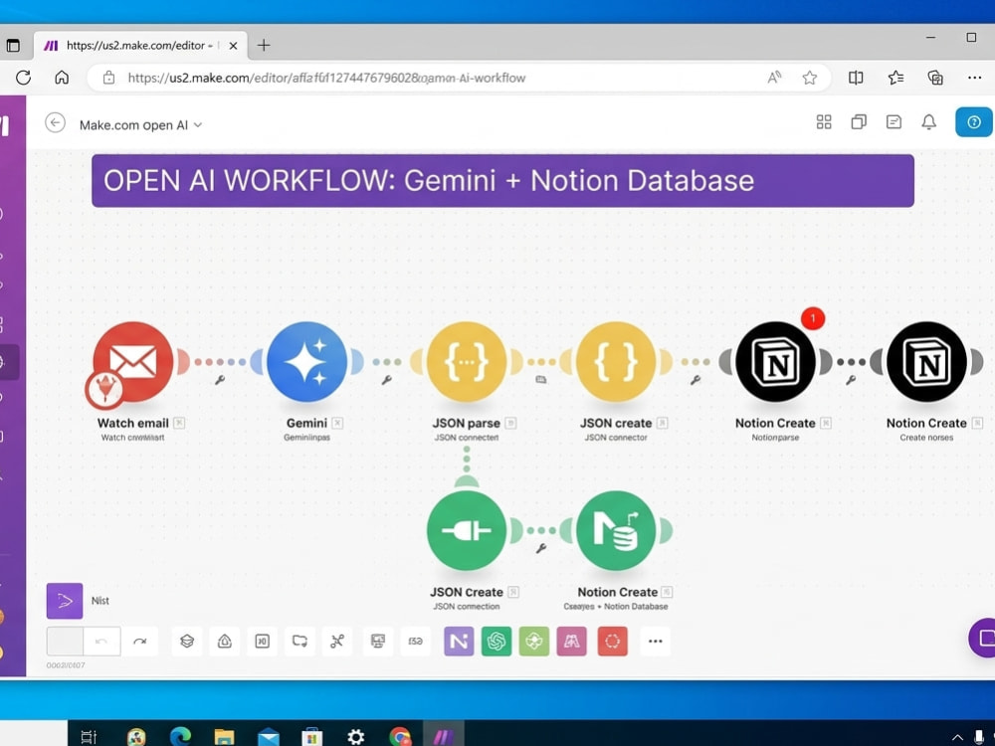This screenshot has width=995, height=746.
Task: Click the undo arrow in bottom toolbar
Action: point(101,642)
